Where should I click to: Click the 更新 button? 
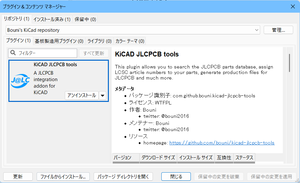[18, 177]
